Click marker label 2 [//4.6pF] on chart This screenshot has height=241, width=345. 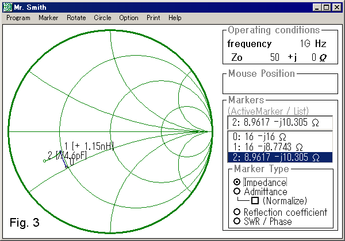[67, 155]
